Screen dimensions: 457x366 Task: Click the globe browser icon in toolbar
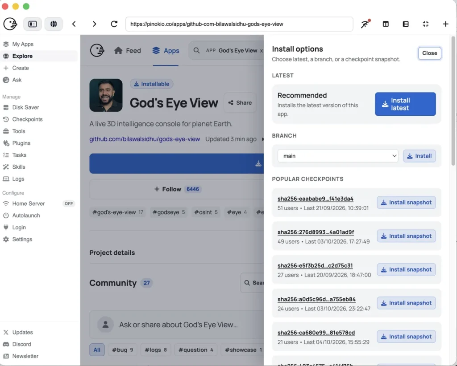click(x=54, y=24)
